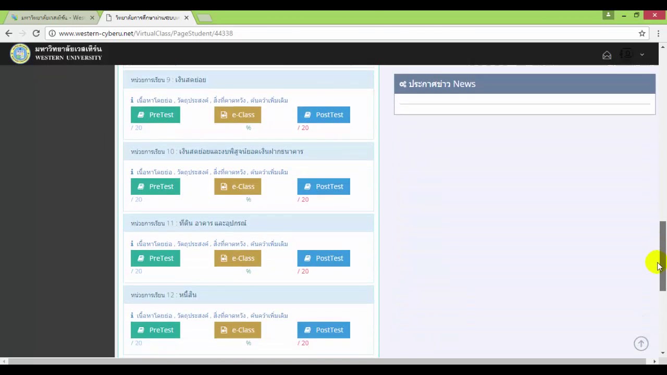Open unit 9 content summary link
Image resolution: width=667 pixels, height=375 pixels.
tap(154, 101)
